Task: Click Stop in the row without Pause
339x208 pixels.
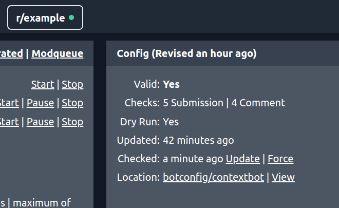Action: (72, 84)
